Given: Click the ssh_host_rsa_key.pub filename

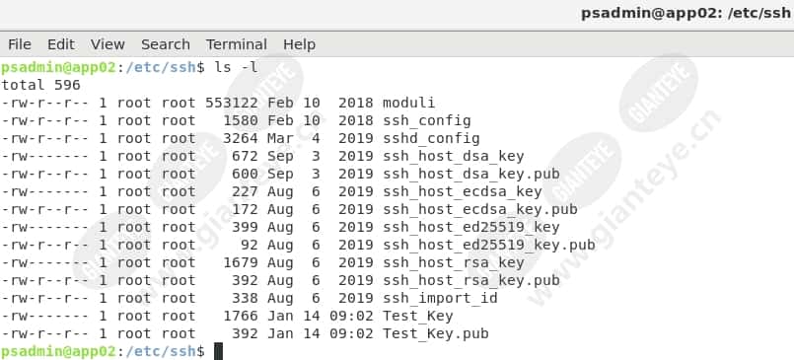Looking at the screenshot, I should (x=470, y=280).
